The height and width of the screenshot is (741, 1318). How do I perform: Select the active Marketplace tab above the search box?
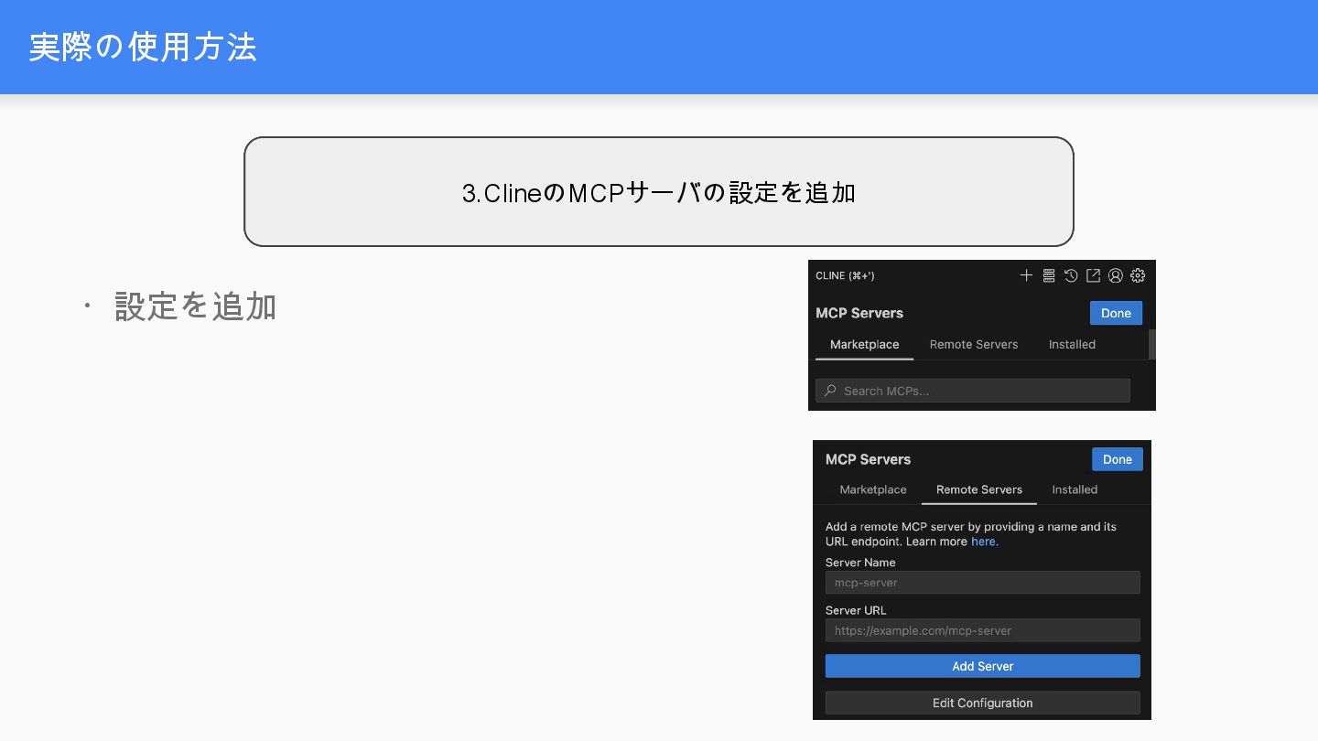pos(864,345)
